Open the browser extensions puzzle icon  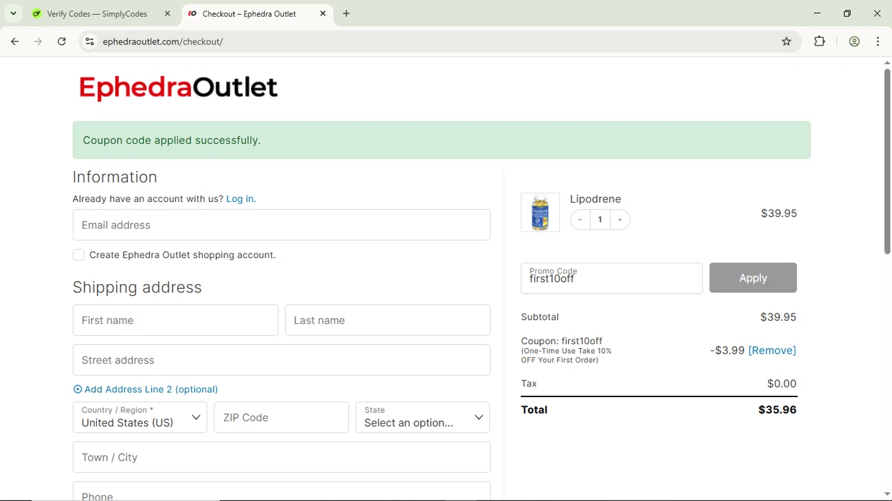pyautogui.click(x=819, y=42)
